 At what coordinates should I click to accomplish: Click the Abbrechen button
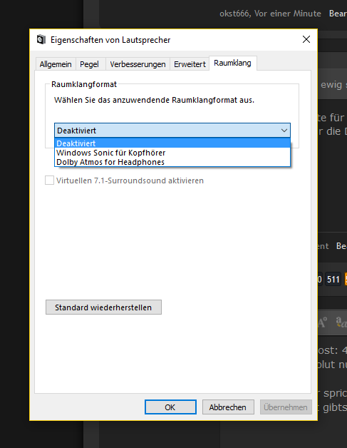click(228, 407)
